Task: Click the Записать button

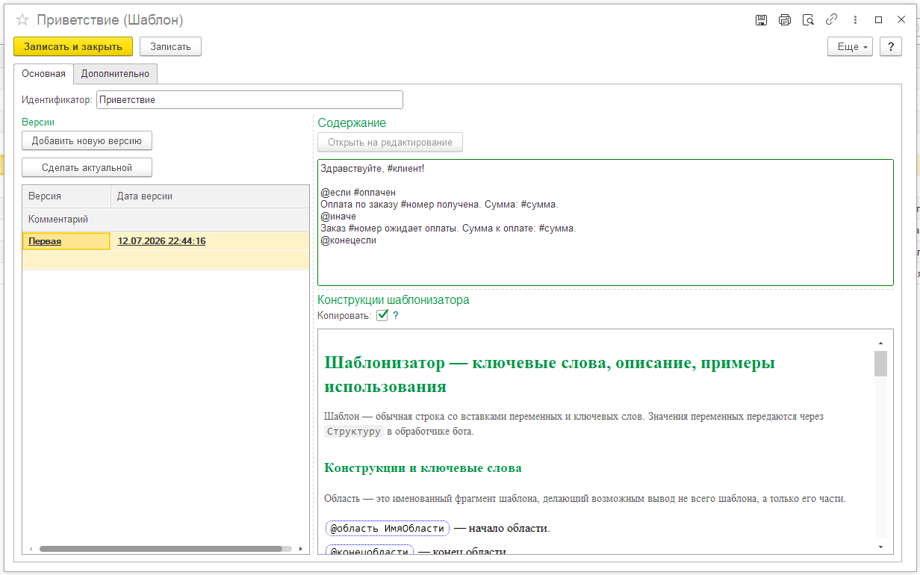Action: [x=170, y=46]
